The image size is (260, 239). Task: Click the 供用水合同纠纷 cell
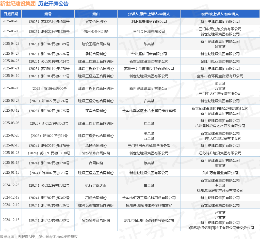click(x=96, y=32)
